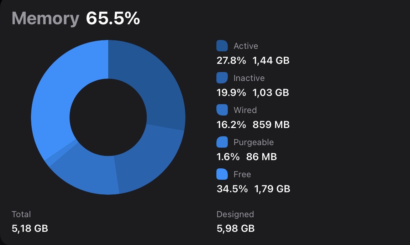The width and height of the screenshot is (410, 245).
Task: Select the Free label in legend
Action: 242,174
